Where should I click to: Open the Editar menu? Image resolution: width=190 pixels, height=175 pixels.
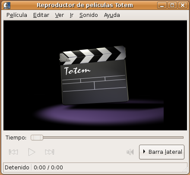(x=41, y=15)
